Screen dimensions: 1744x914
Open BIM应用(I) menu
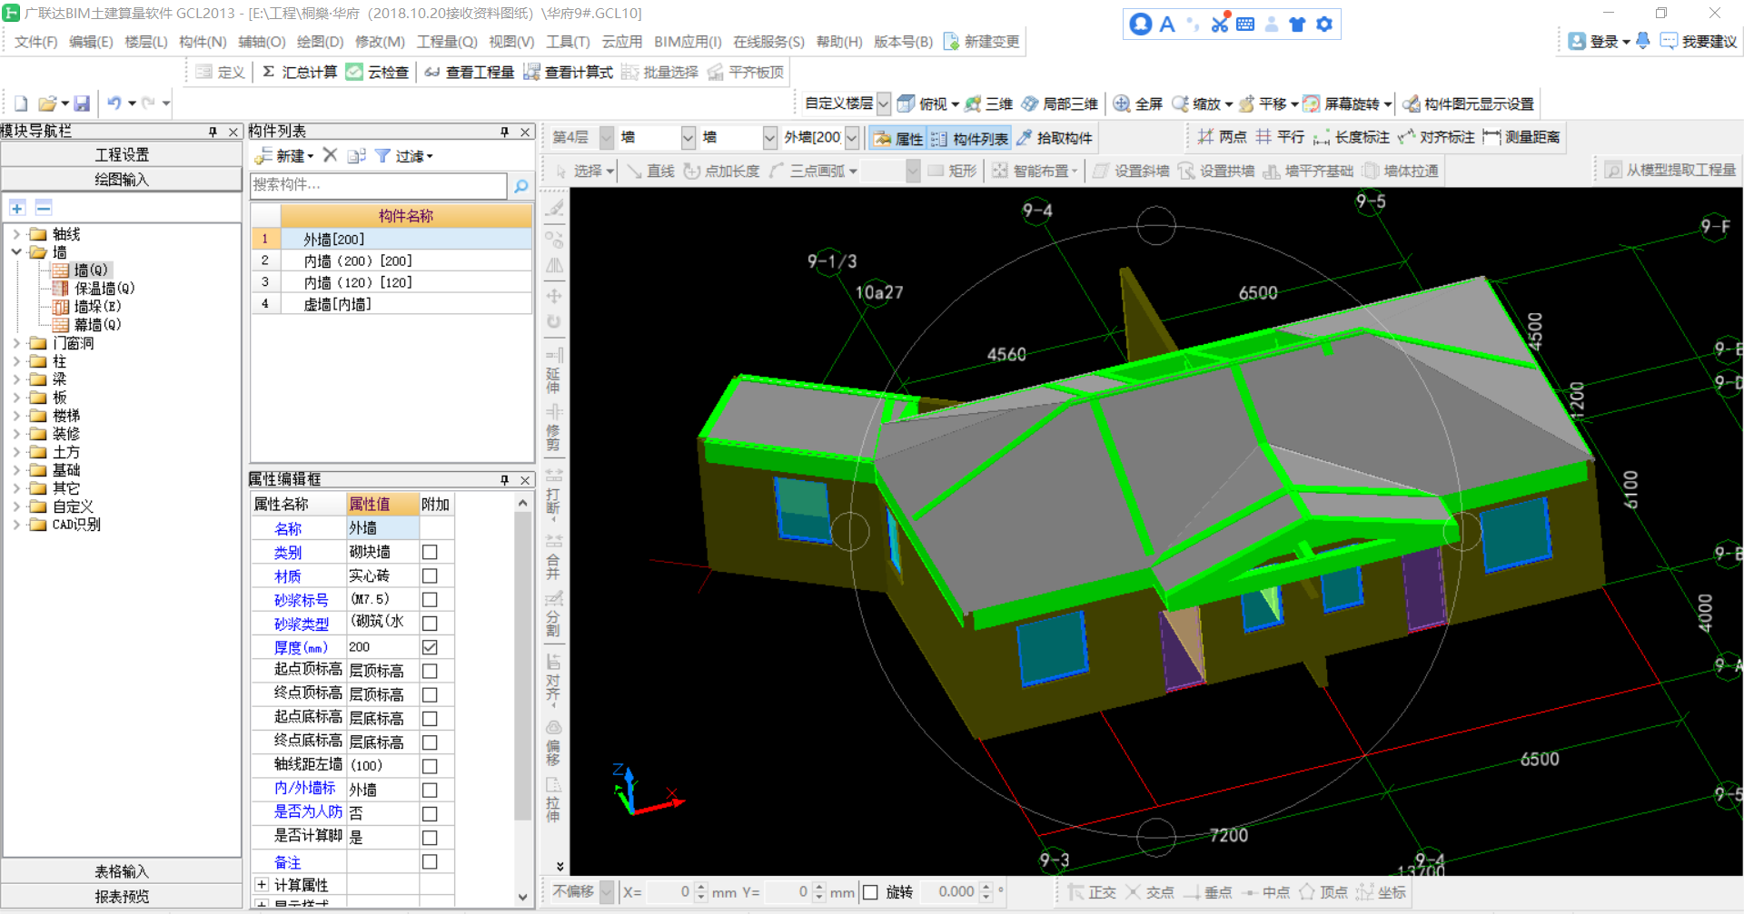[x=688, y=42]
